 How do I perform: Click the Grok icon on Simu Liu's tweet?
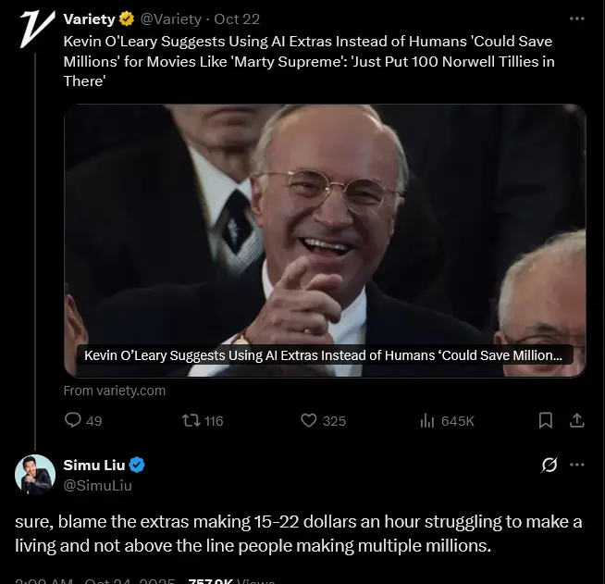(x=549, y=465)
